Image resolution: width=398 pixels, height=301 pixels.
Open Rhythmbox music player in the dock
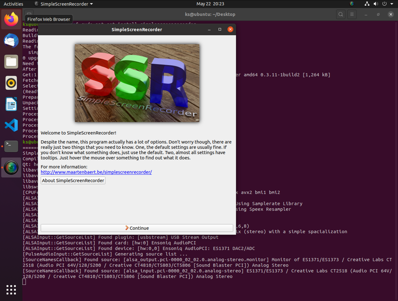pos(11,83)
